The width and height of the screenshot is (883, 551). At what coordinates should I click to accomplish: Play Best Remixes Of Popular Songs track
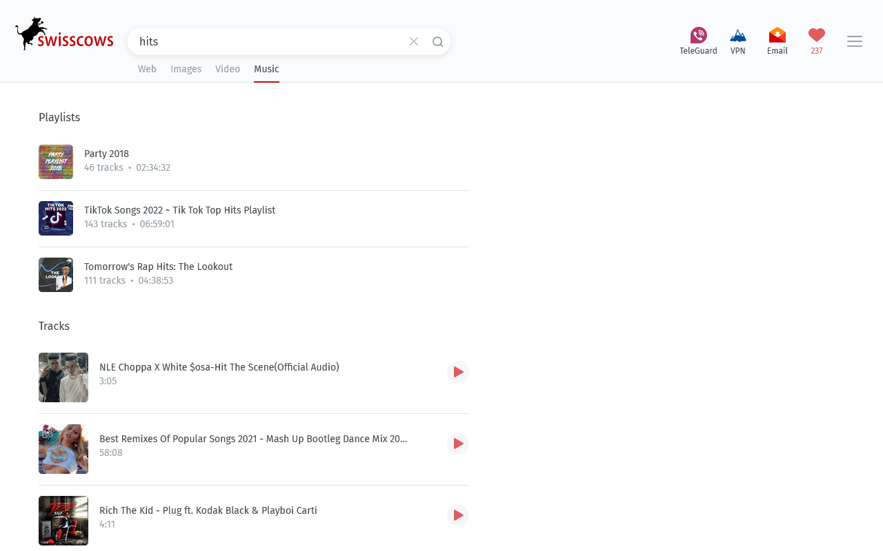click(x=458, y=444)
